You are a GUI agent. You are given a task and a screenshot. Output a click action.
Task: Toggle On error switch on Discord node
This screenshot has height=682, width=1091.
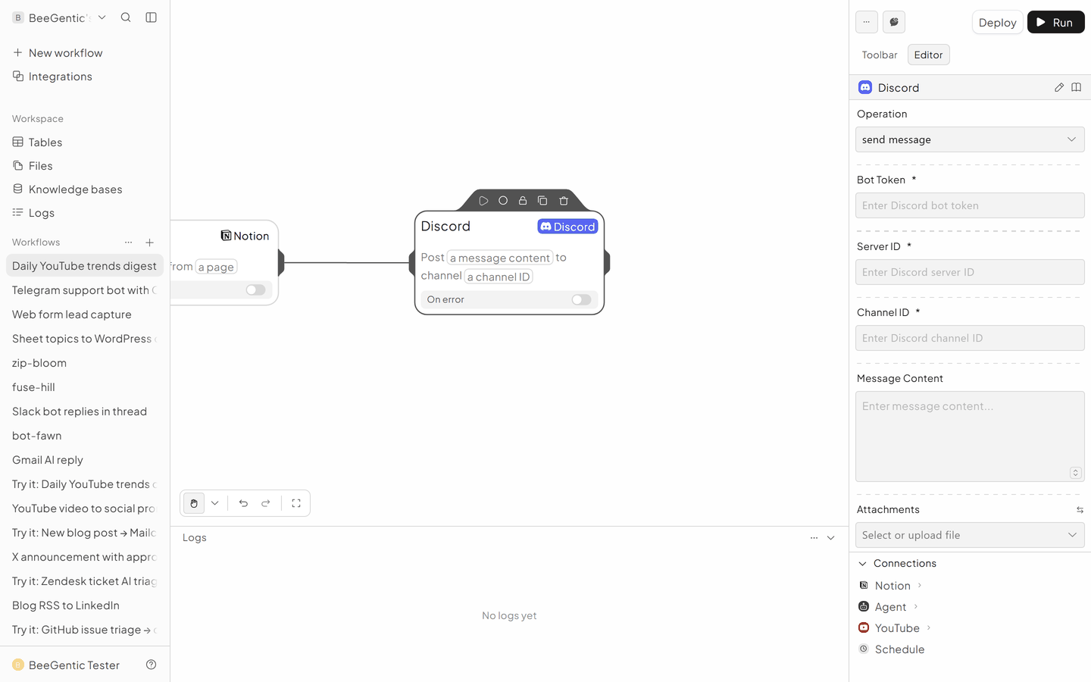581,300
